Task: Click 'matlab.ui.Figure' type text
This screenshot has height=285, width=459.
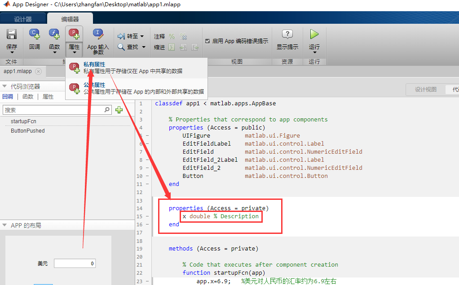Action: tap(272, 136)
